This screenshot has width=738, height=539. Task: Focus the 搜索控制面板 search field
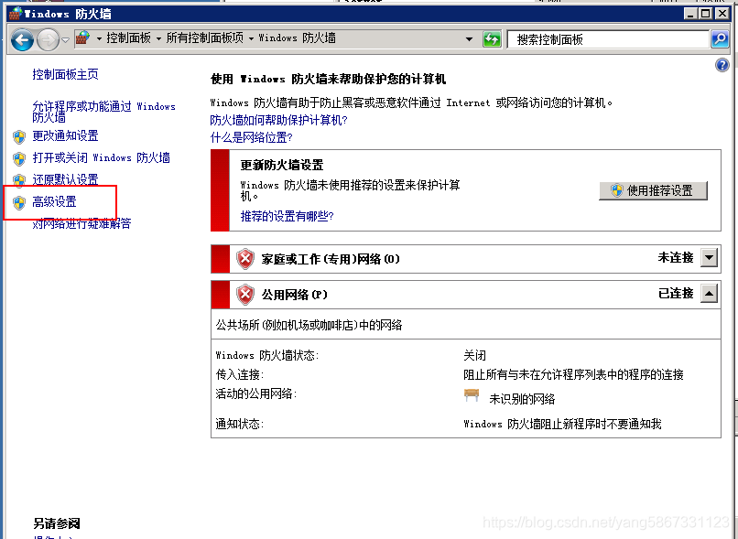point(608,39)
